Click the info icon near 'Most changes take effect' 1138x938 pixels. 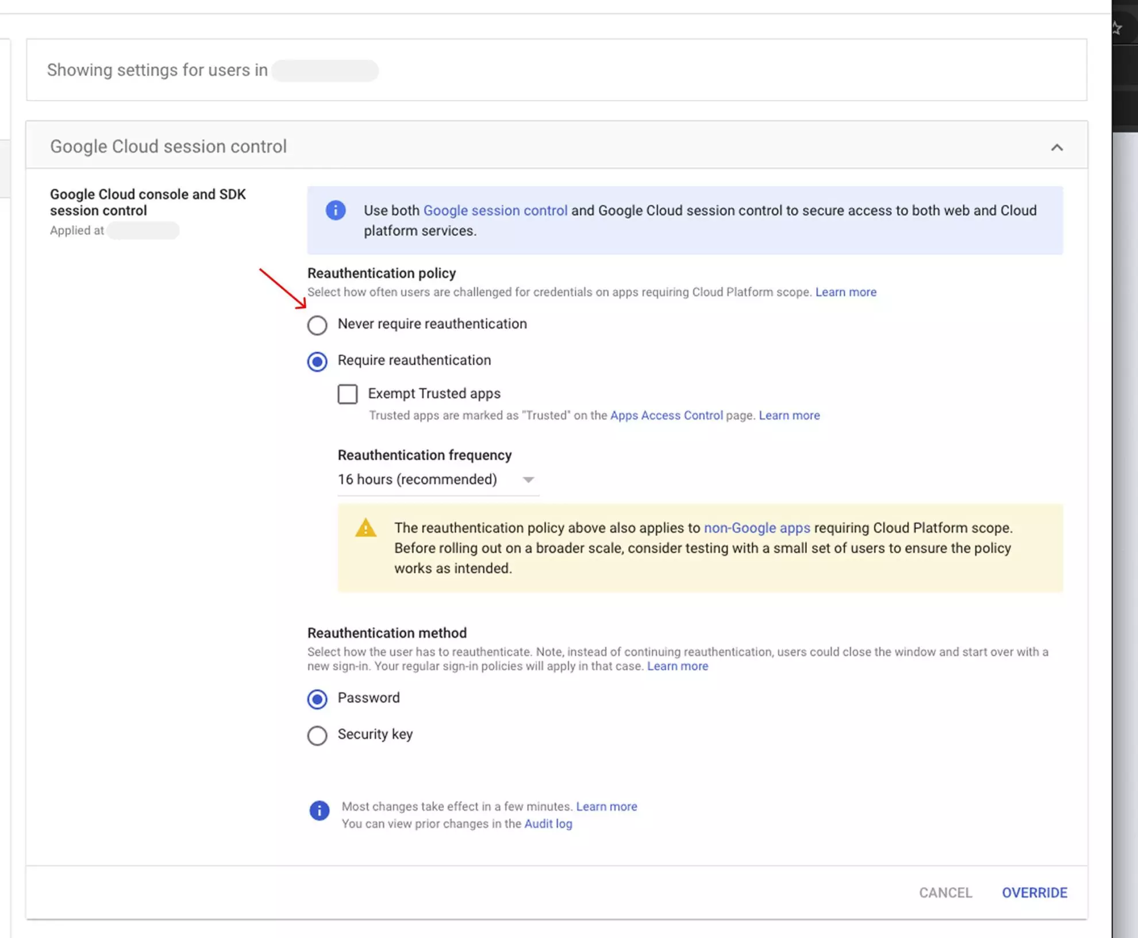[x=319, y=810]
